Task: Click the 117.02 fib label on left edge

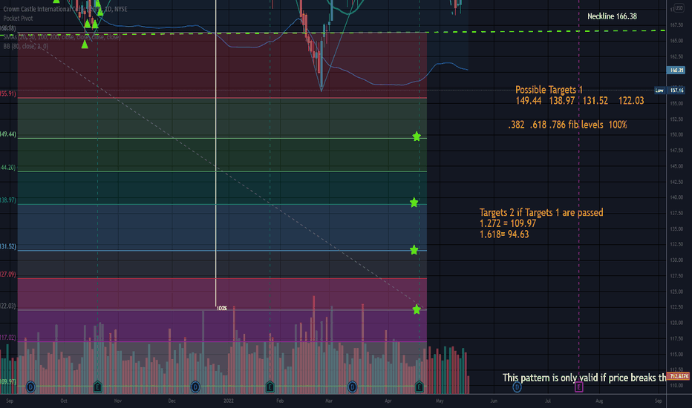Action: tap(8, 338)
